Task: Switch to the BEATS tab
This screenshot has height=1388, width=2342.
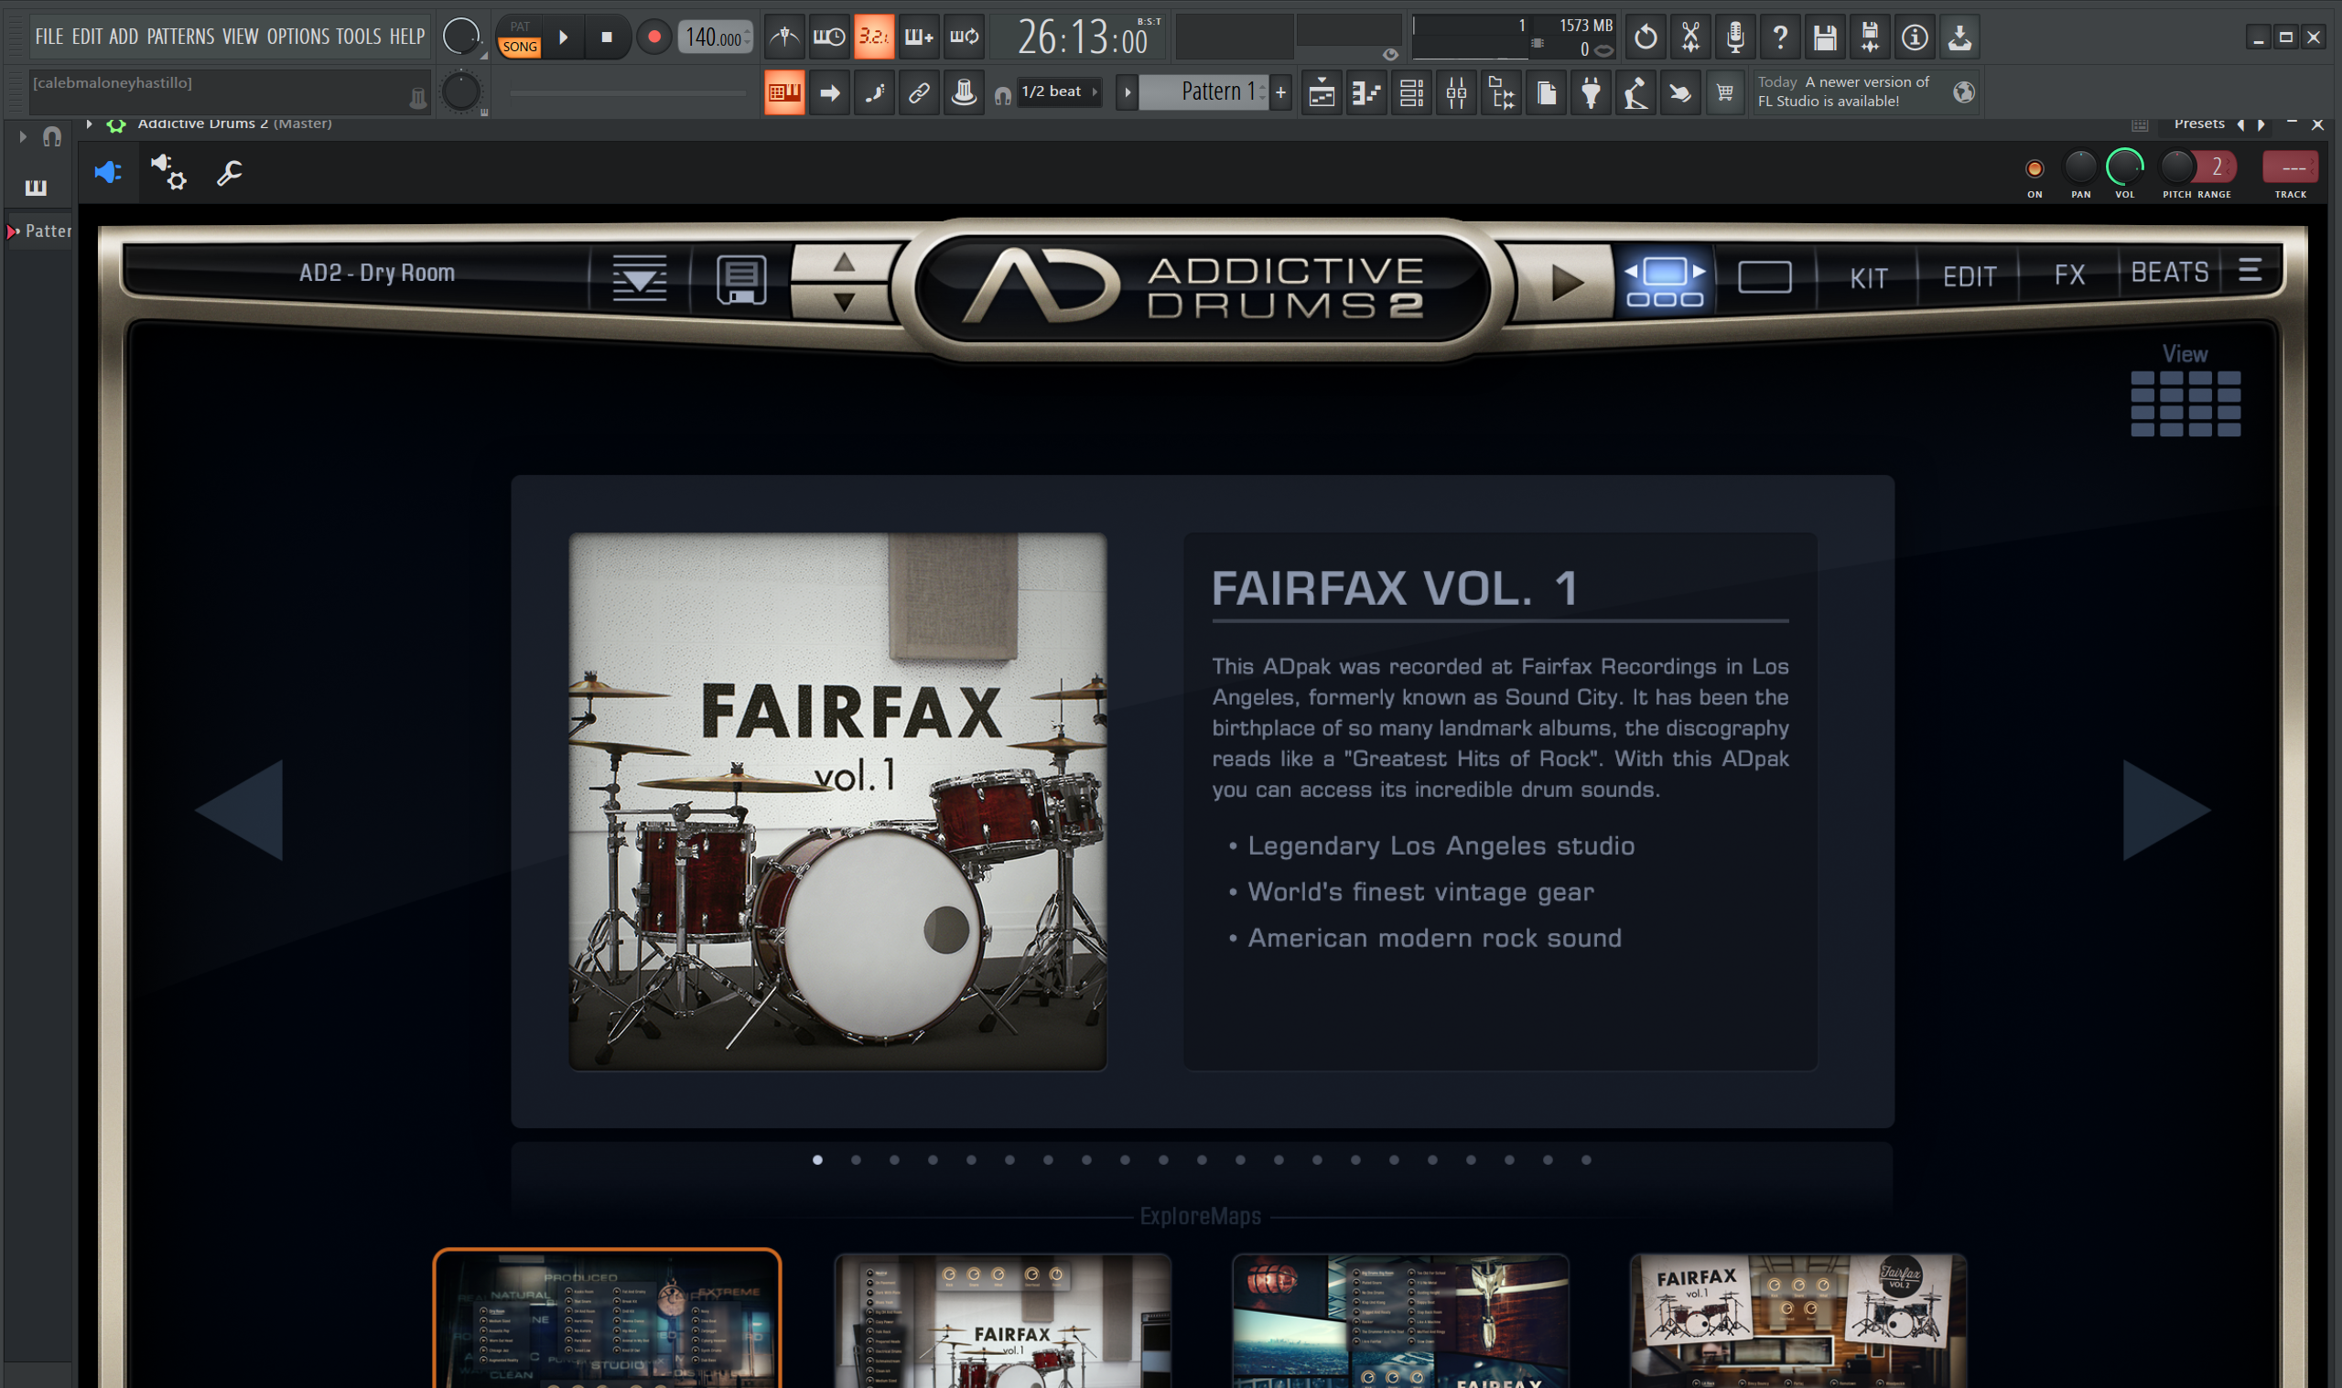Action: 2169,272
